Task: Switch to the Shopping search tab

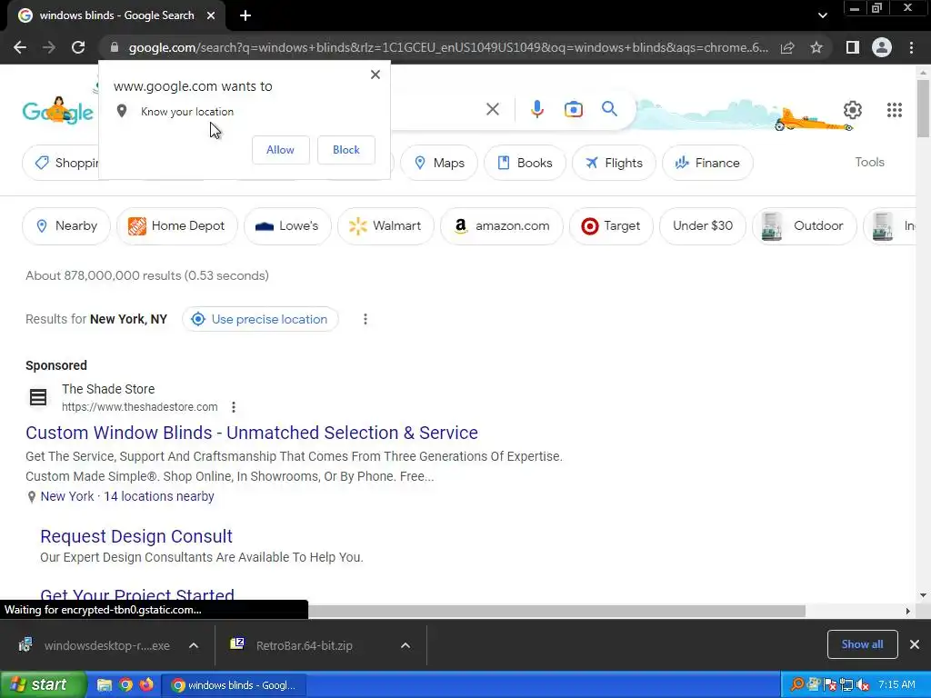Action: [x=61, y=163]
